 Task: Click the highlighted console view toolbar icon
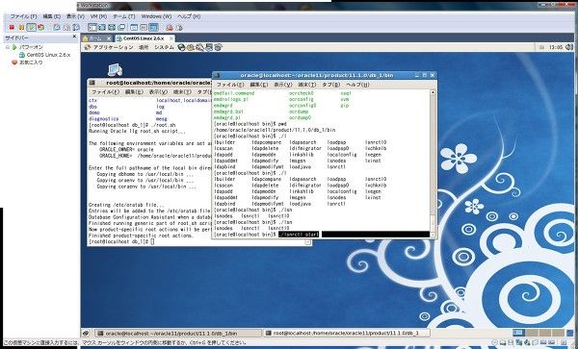[153, 27]
